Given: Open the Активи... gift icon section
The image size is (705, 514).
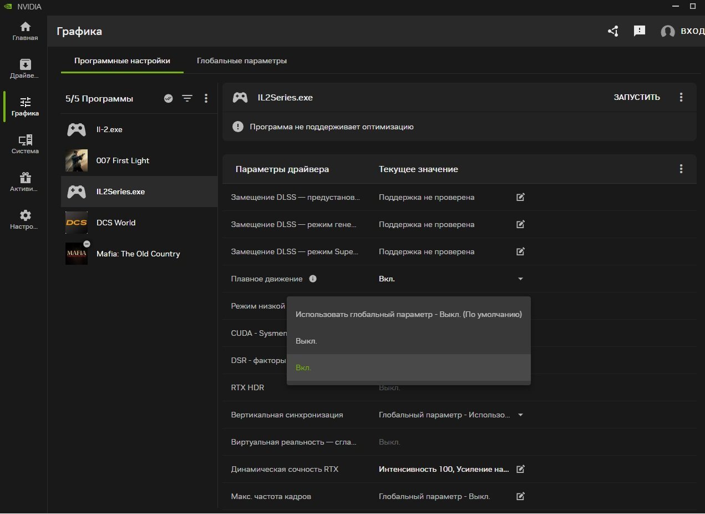Looking at the screenshot, I should point(25,182).
